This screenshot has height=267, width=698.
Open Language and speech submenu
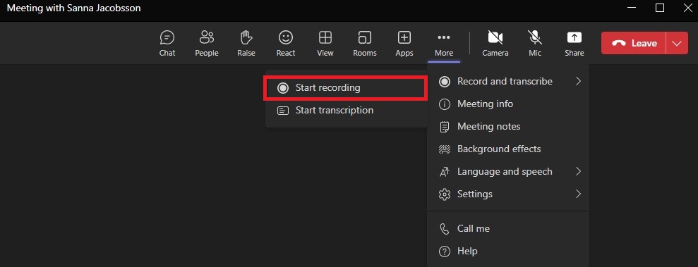click(508, 171)
